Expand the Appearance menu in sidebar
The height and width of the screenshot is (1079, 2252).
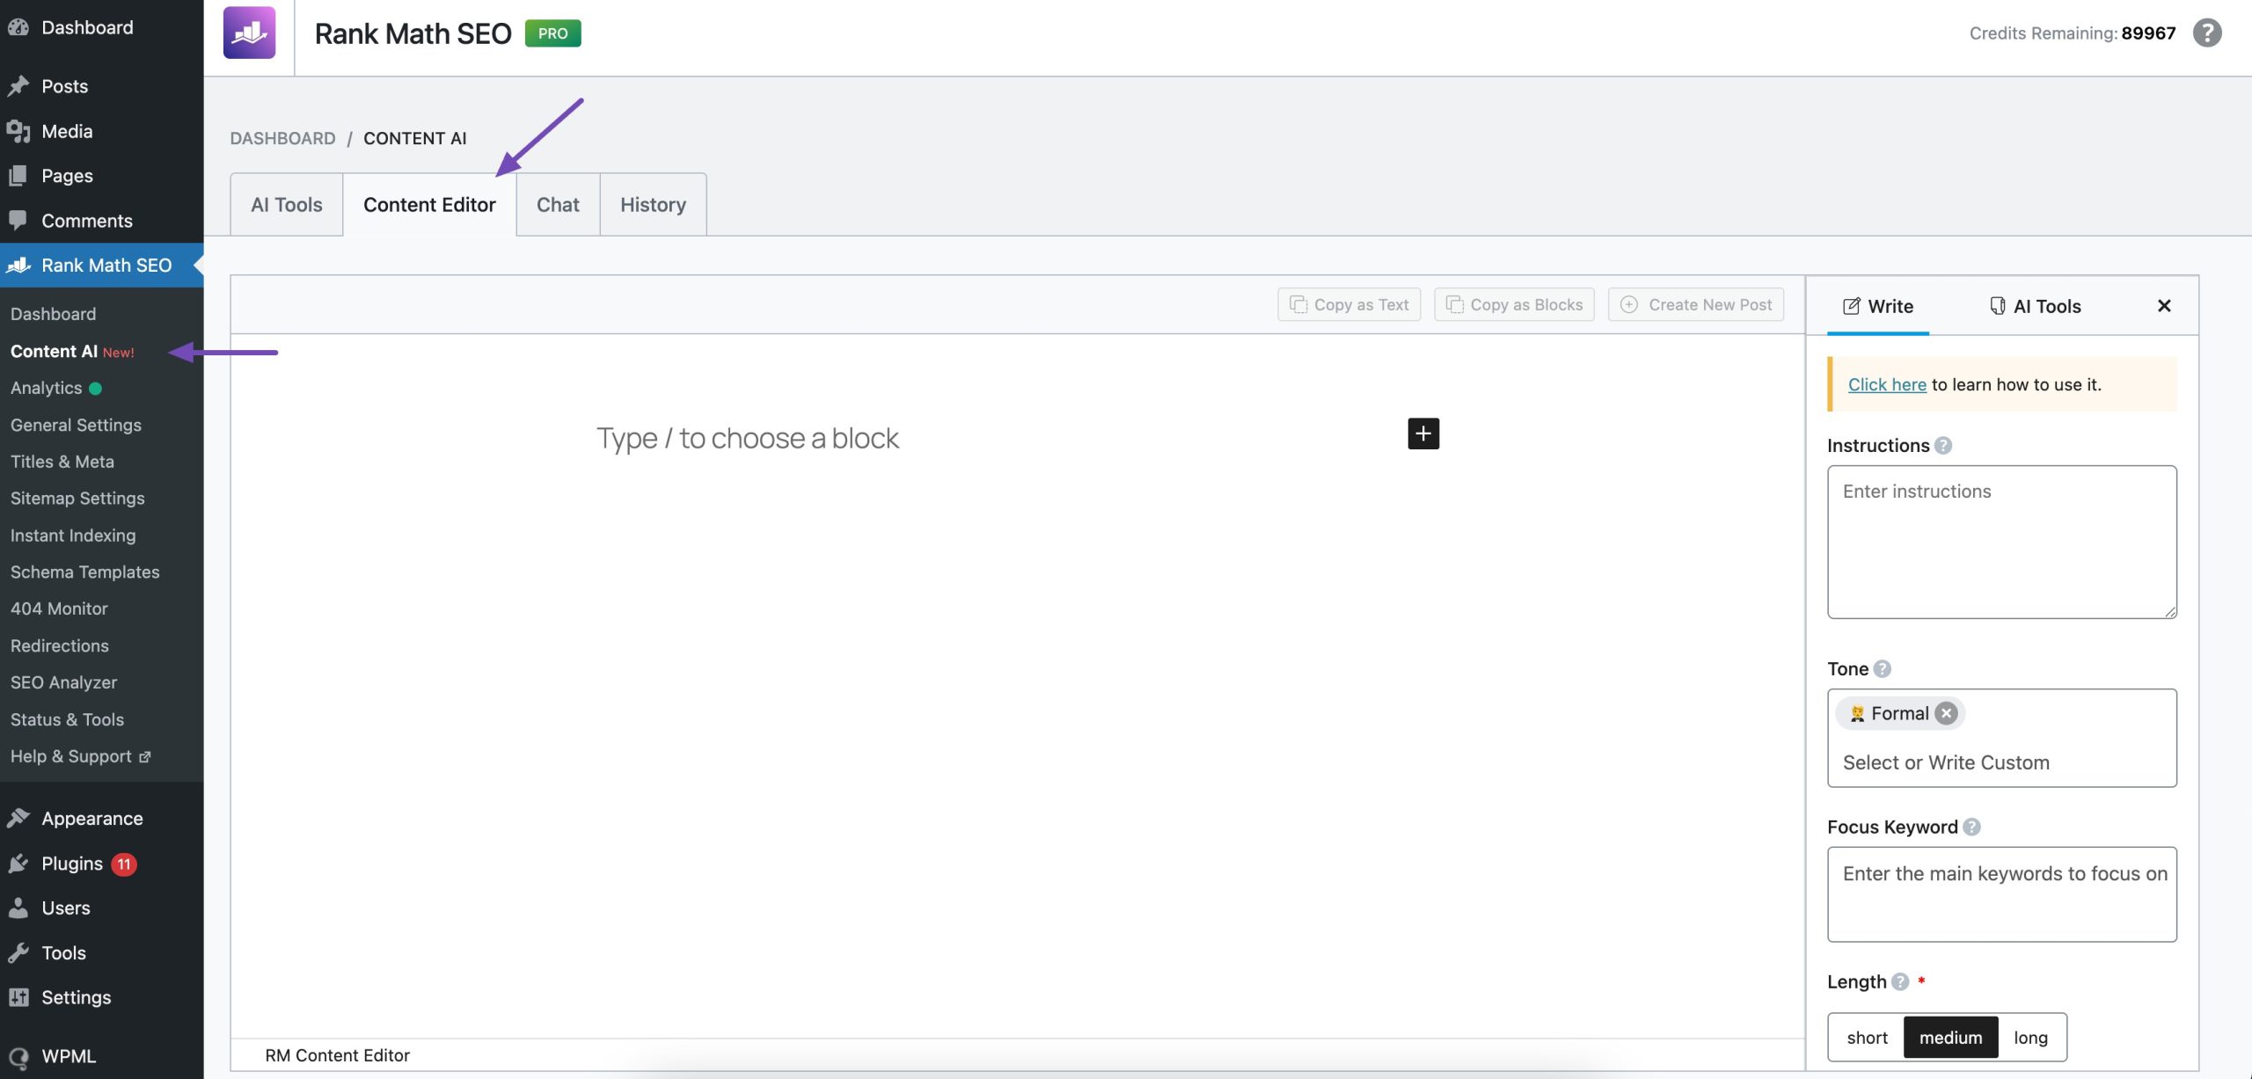(91, 819)
